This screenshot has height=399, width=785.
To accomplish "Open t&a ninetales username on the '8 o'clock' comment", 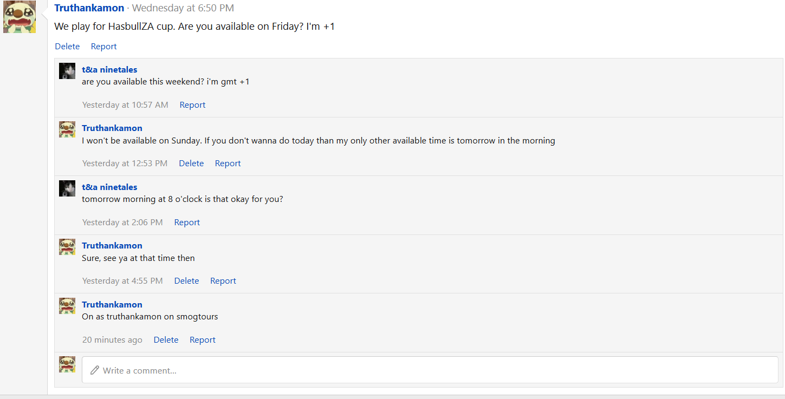I will coord(109,187).
